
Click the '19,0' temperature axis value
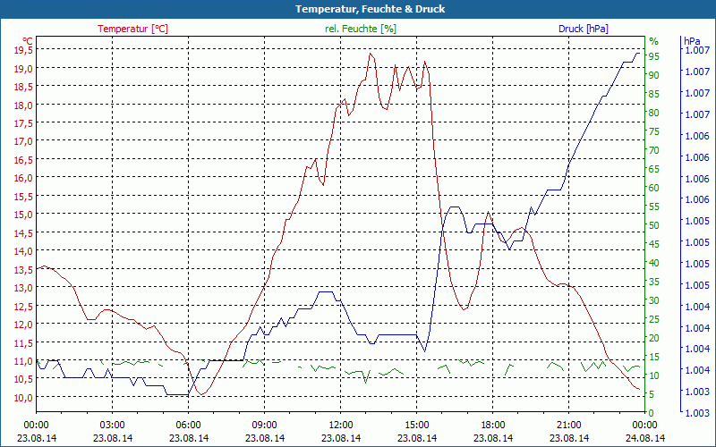[x=23, y=68]
